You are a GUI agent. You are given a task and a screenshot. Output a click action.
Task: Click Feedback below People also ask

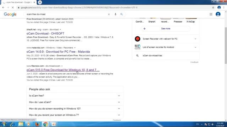[x=117, y=120]
